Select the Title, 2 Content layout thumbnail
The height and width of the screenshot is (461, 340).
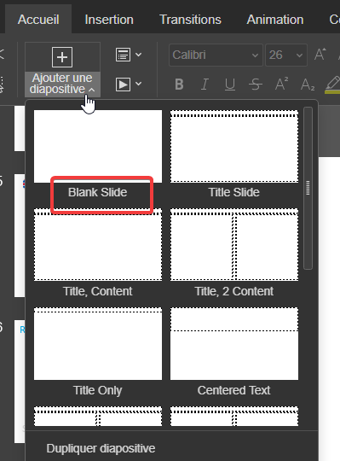234,245
